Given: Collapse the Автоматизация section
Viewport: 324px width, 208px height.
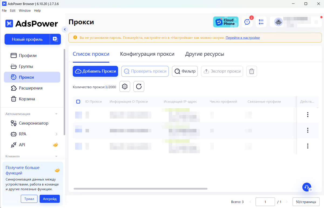Looking at the screenshot, I should click(56, 114).
